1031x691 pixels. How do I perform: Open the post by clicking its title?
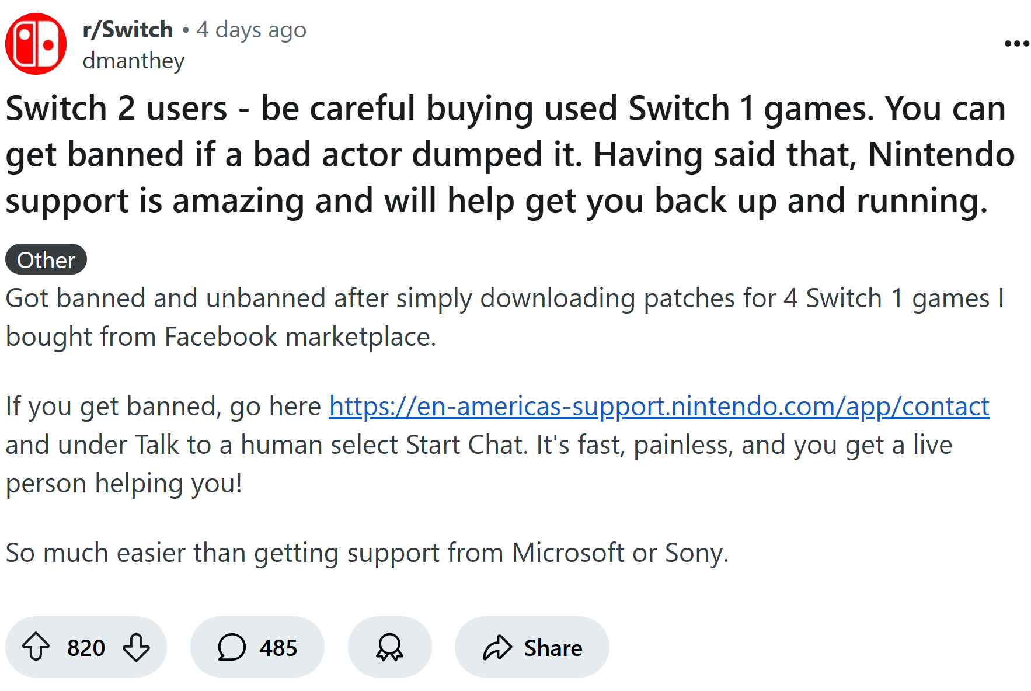(x=511, y=155)
